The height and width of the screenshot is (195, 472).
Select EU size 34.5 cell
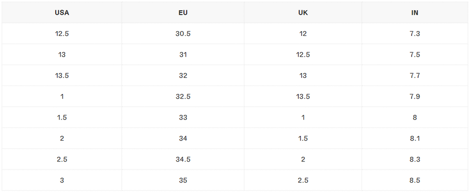pyautogui.click(x=183, y=160)
